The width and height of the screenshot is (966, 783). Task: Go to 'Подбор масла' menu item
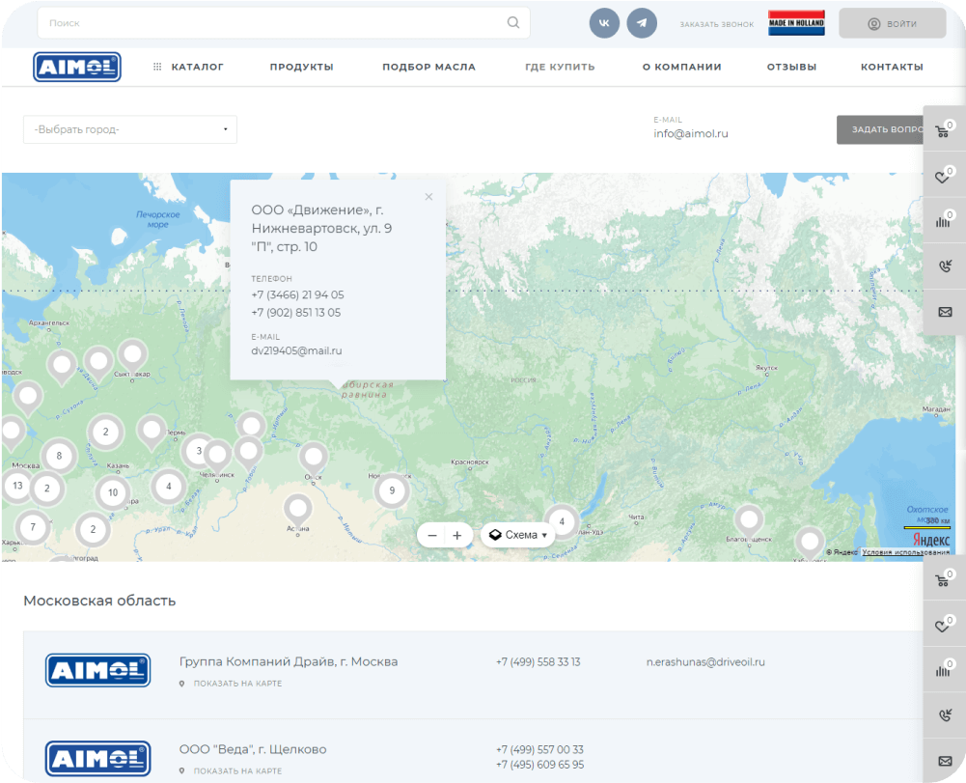(428, 67)
